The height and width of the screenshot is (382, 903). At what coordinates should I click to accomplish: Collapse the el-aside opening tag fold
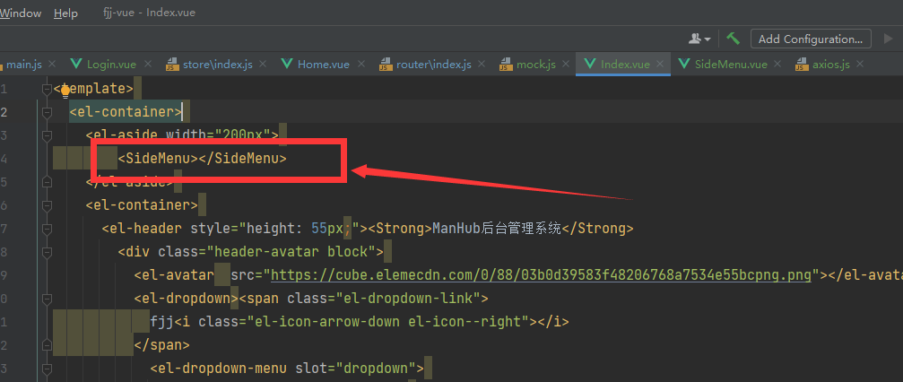[47, 135]
